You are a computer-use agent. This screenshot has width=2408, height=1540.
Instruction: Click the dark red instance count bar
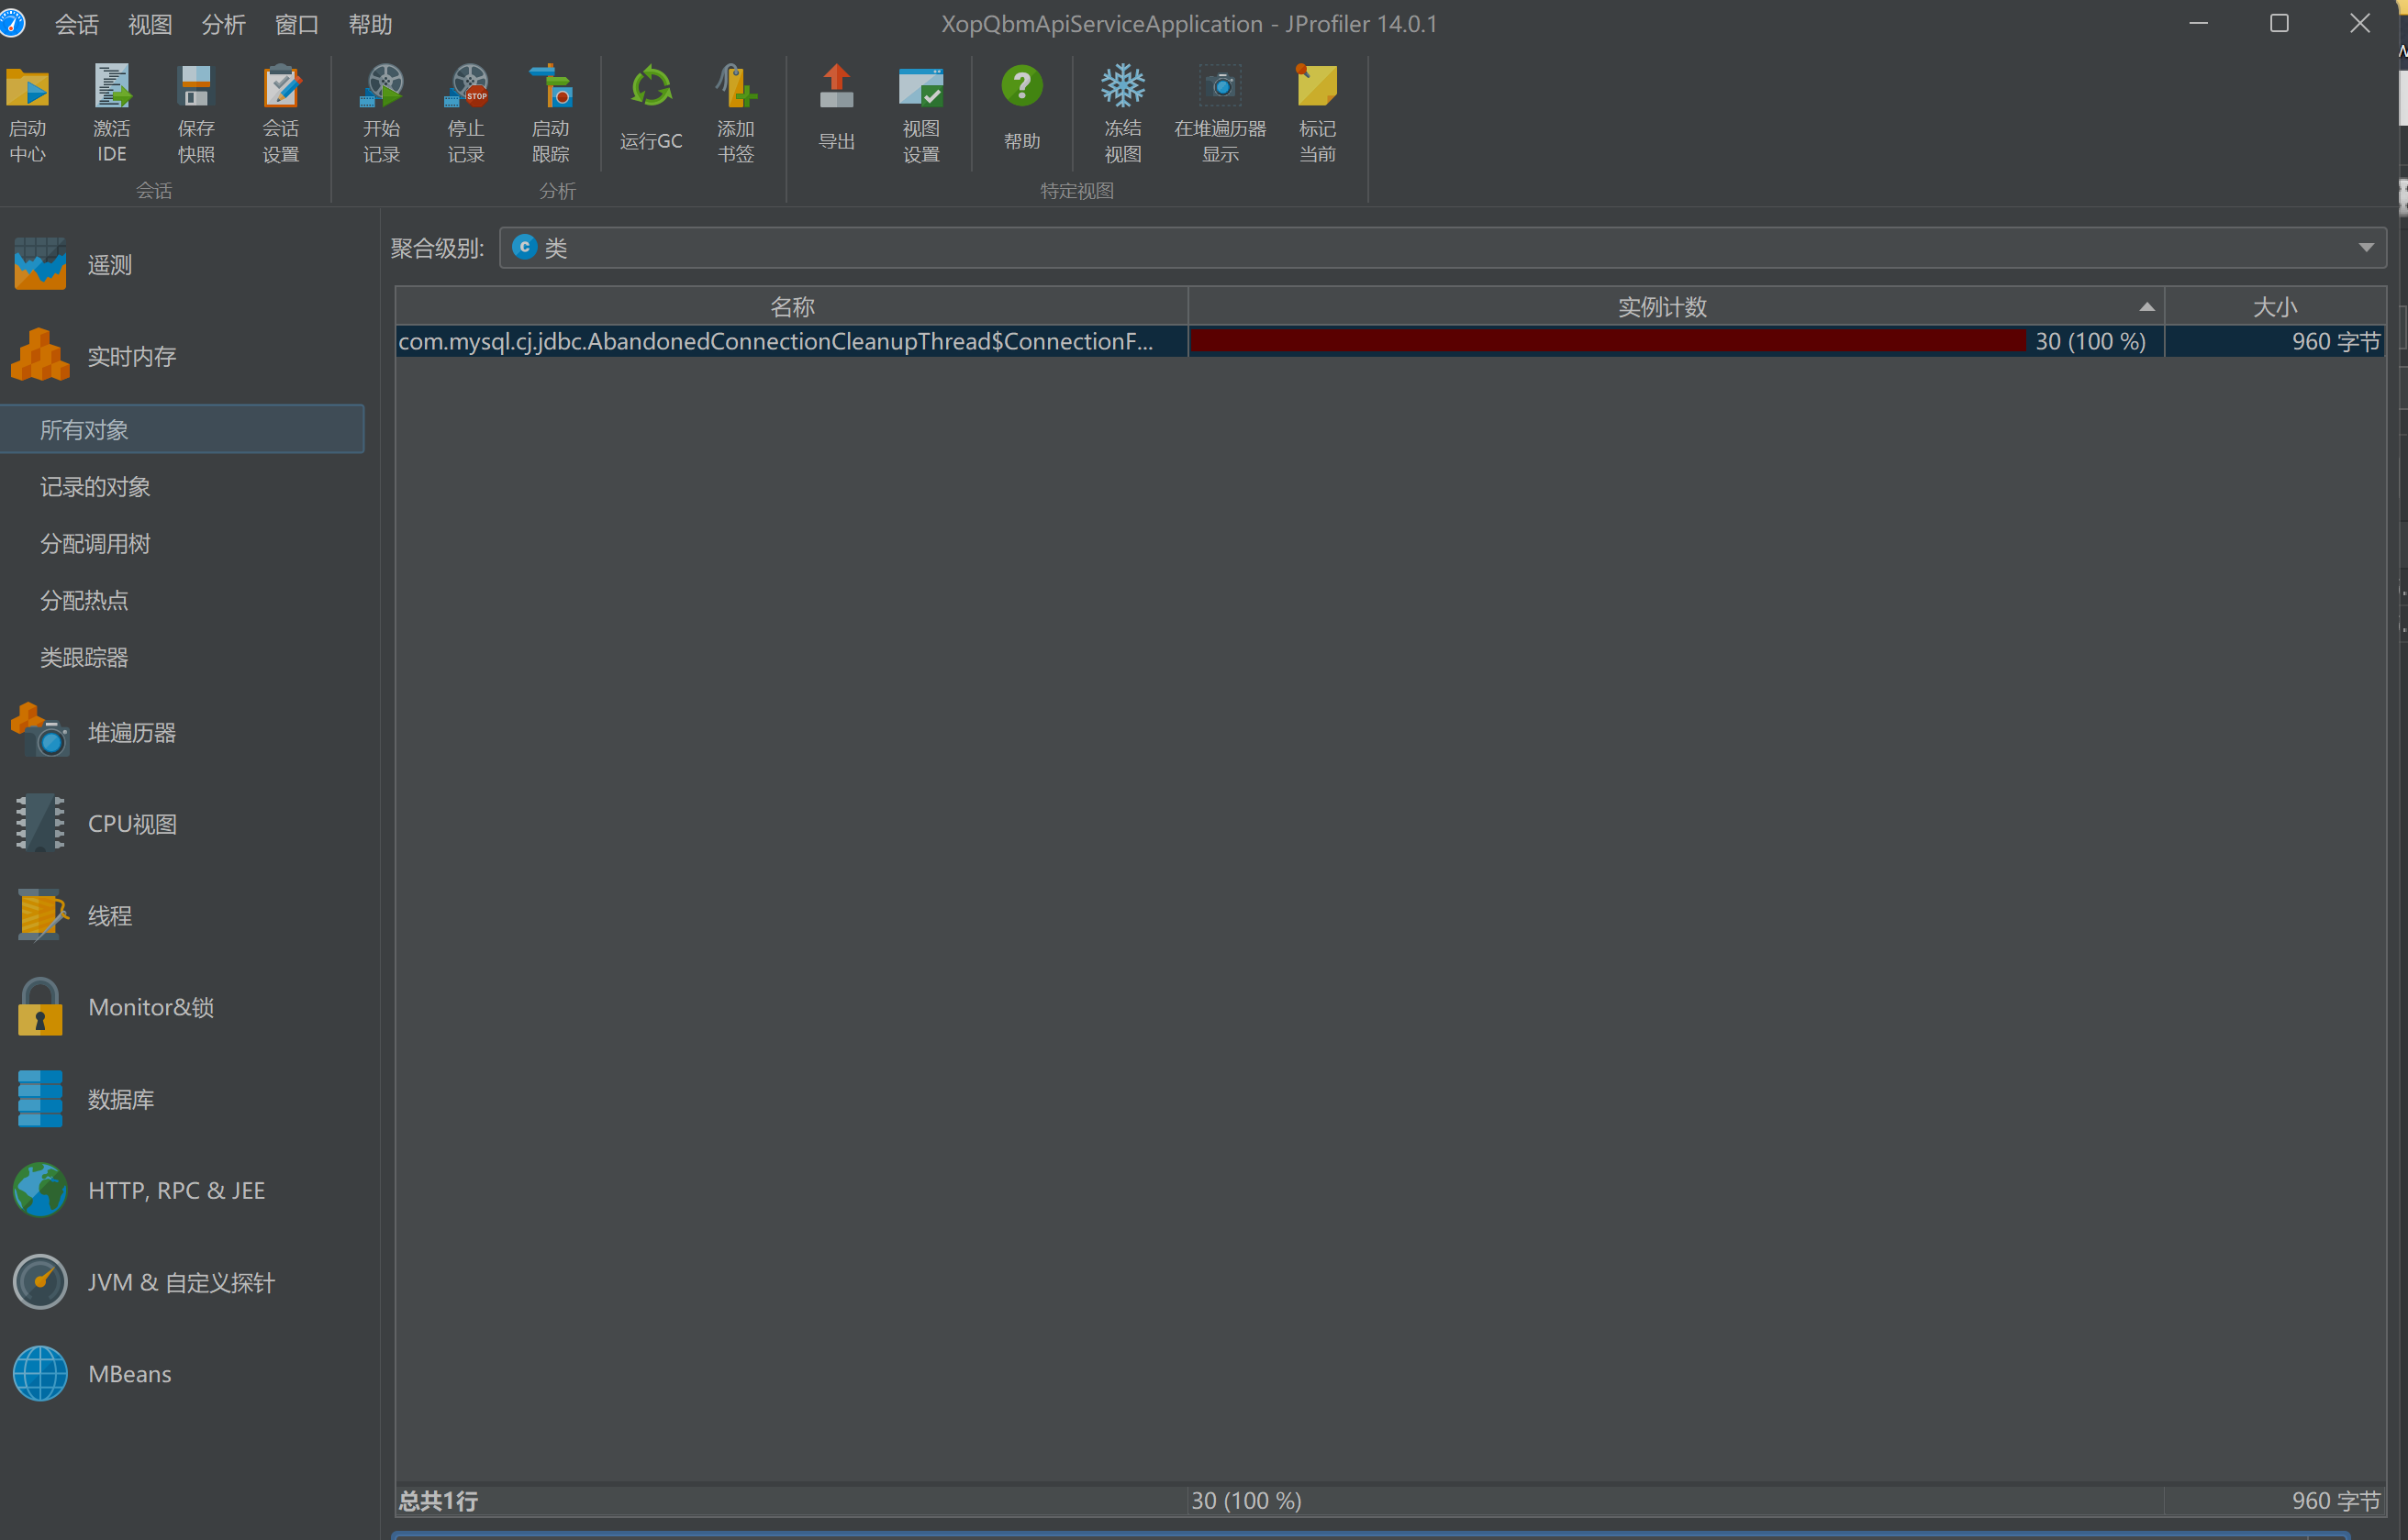pos(1606,342)
